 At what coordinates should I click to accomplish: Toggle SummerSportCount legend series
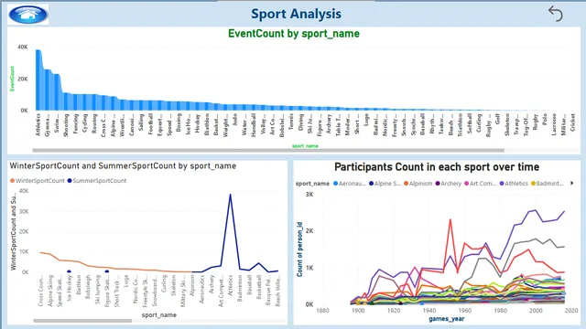tap(97, 181)
